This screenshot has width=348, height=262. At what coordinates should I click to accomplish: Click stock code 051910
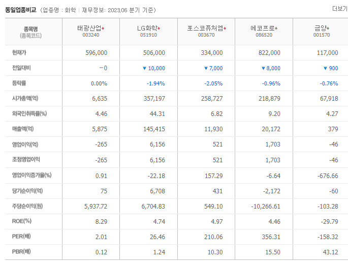148,35
